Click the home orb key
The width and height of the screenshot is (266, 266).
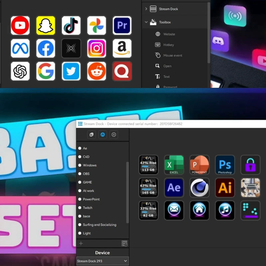pos(199,210)
